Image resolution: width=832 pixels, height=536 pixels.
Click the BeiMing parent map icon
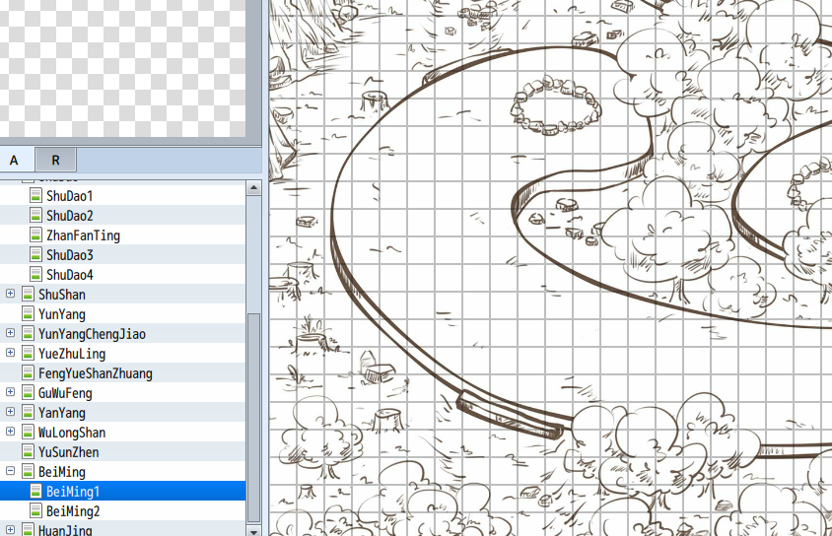(29, 471)
